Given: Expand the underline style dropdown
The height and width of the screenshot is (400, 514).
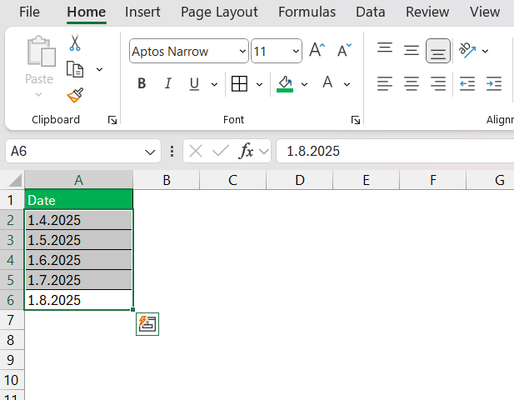Looking at the screenshot, I should point(214,85).
